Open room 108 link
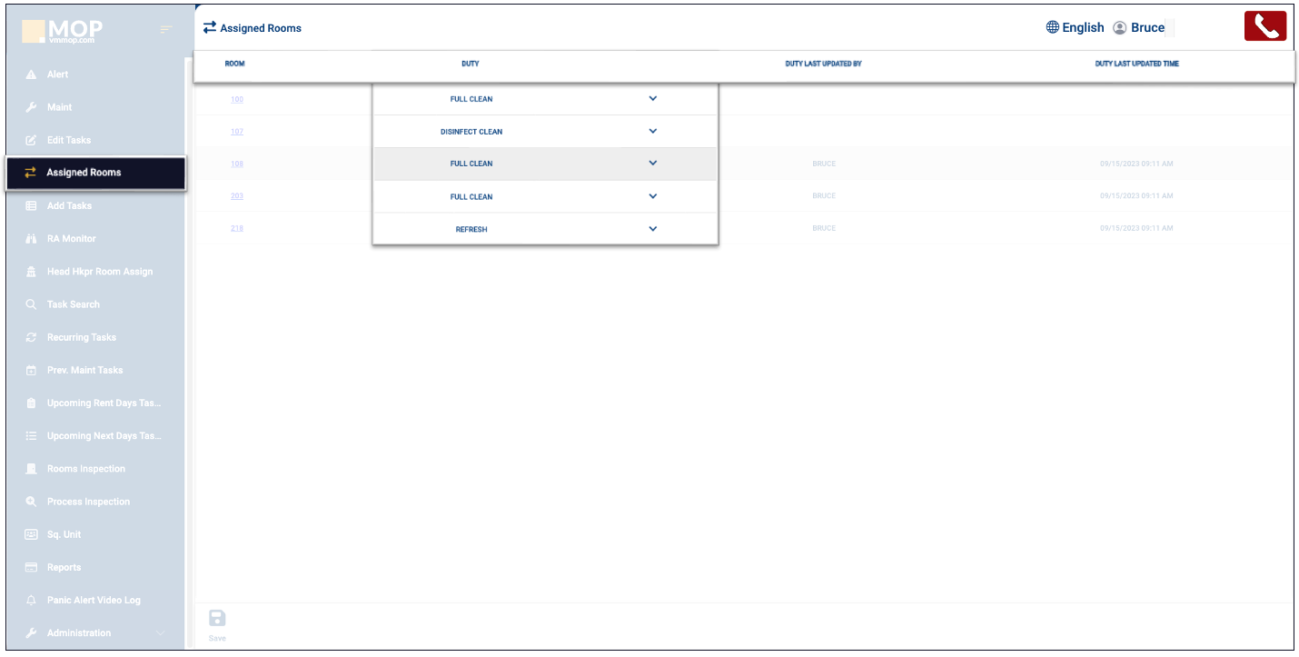This screenshot has height=657, width=1299. [x=237, y=164]
